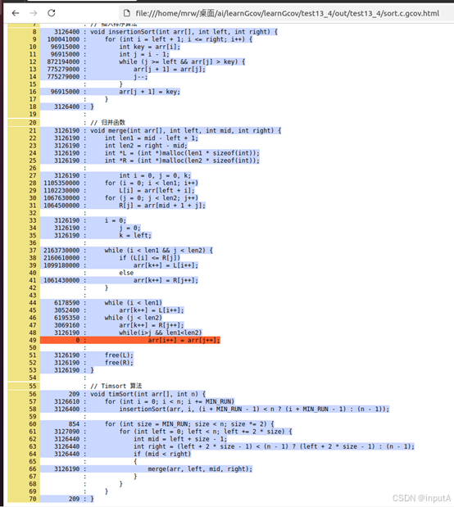Click hit count 1067630000 on line 30
The height and width of the screenshot is (507, 454).
(61, 198)
